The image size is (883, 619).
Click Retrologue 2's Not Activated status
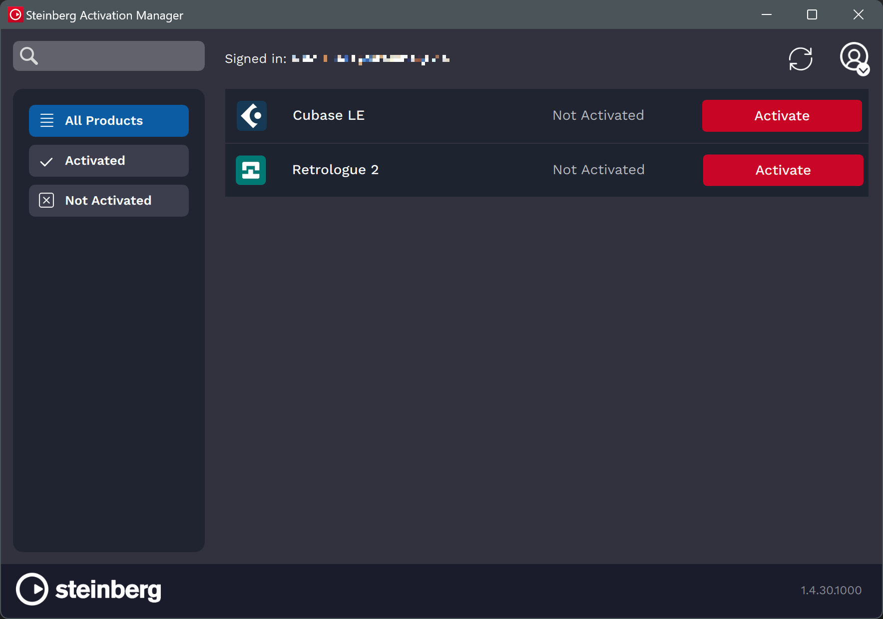(599, 170)
